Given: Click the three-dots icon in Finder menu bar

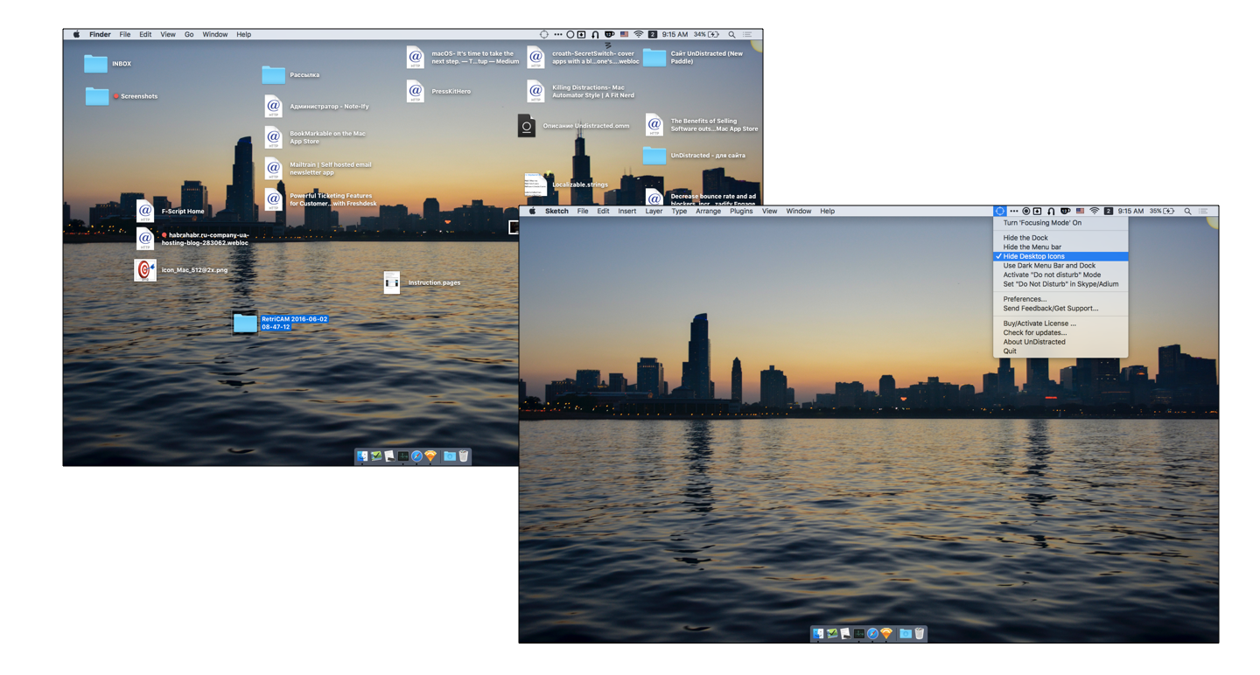Looking at the screenshot, I should click(x=558, y=34).
